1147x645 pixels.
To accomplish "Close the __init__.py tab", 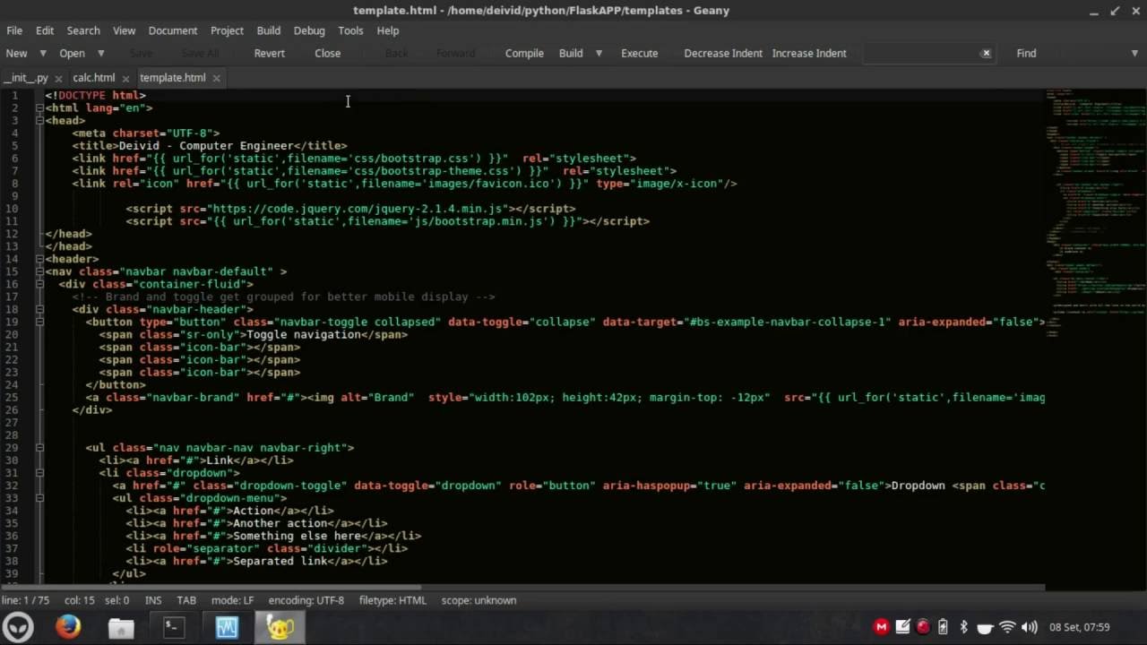I will (x=58, y=79).
